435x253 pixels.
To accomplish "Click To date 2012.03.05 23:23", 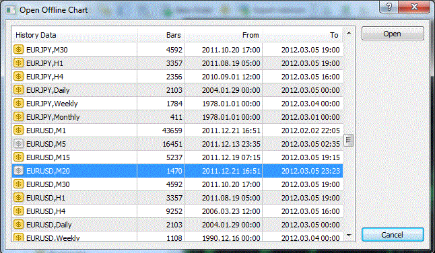I will 310,171.
